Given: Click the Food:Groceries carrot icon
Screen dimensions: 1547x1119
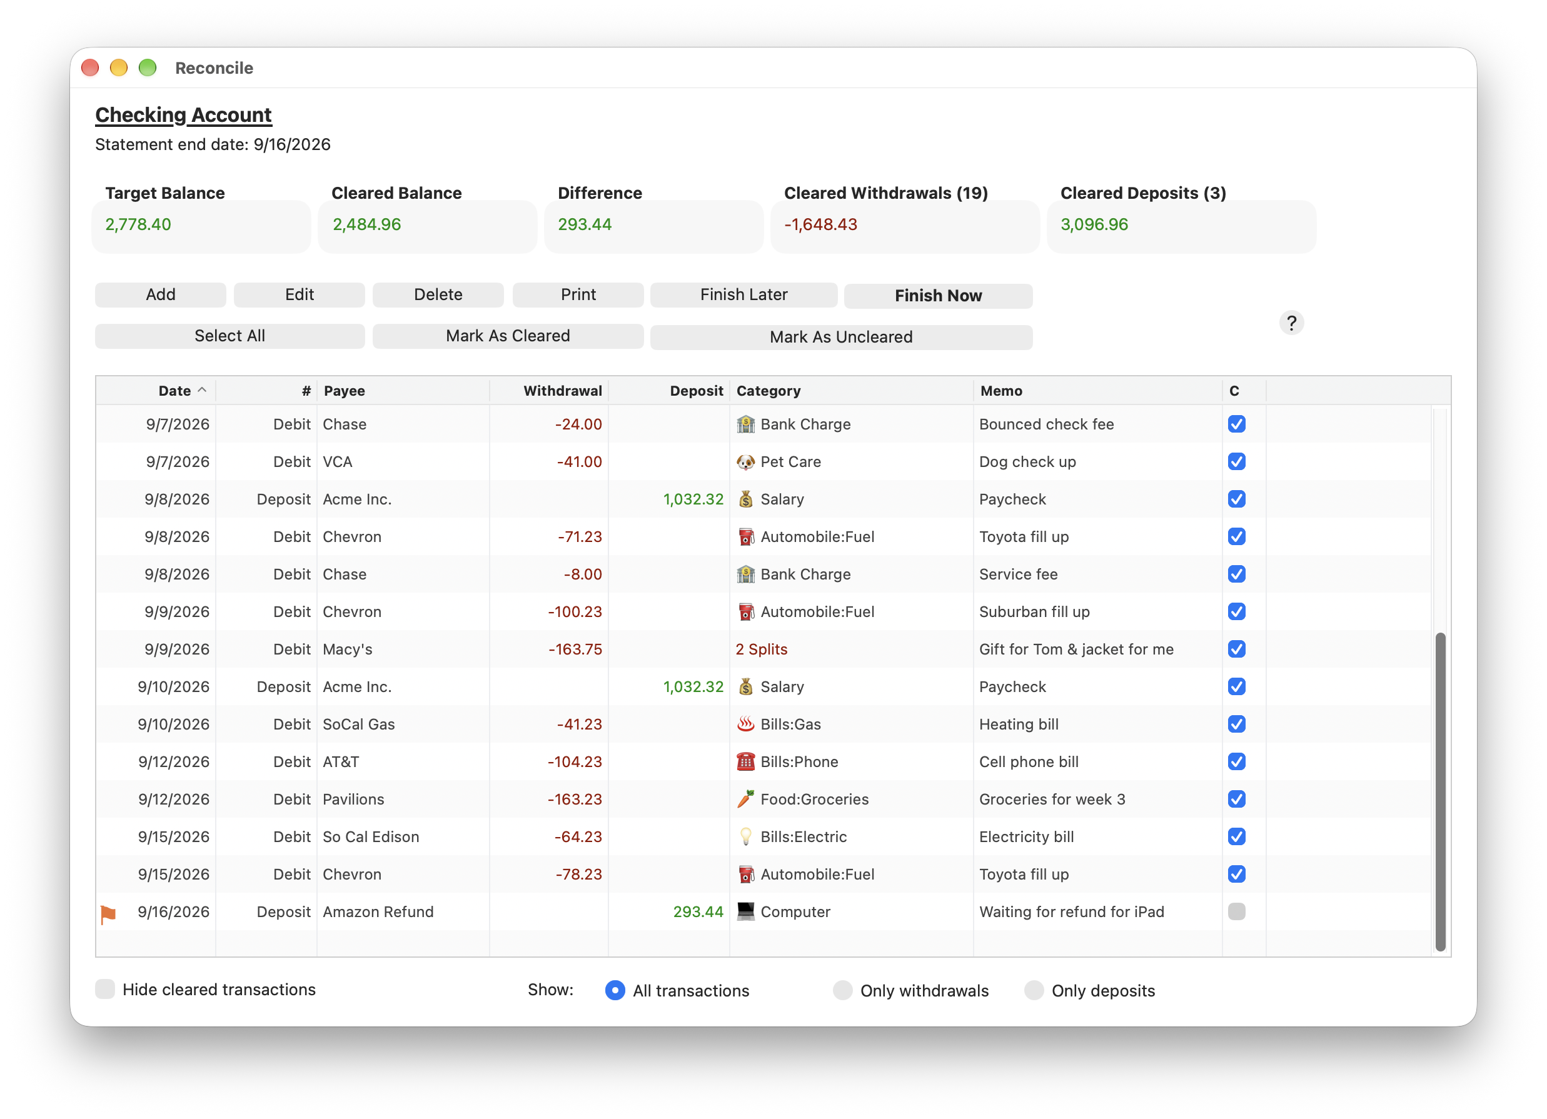Looking at the screenshot, I should pyautogui.click(x=745, y=799).
